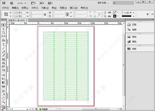Select the Scissors tool
155x111 pixels.
point(3,75)
